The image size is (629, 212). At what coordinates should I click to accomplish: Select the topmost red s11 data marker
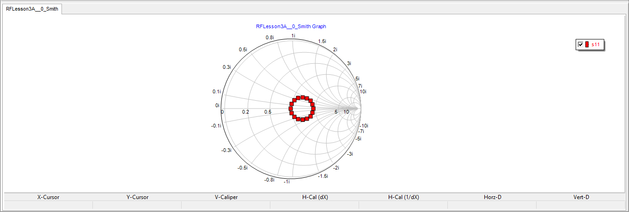(303, 97)
